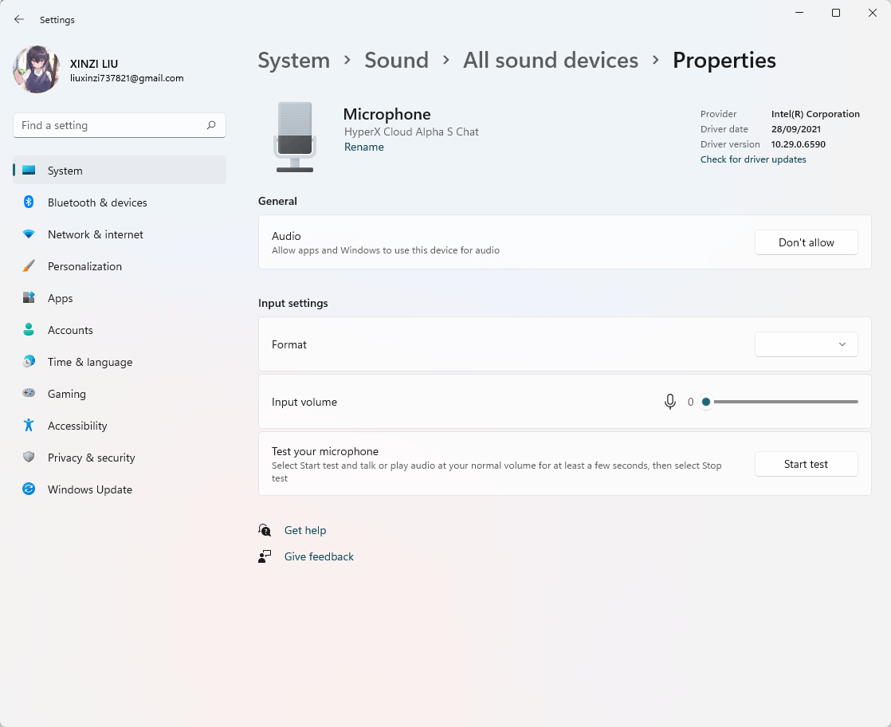Click the Personalization paintbrush icon
This screenshot has width=891, height=727.
29,266
